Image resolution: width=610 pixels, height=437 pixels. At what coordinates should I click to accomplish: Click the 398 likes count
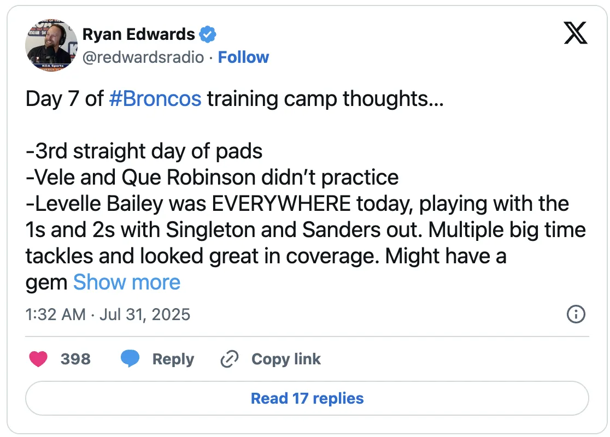75,358
